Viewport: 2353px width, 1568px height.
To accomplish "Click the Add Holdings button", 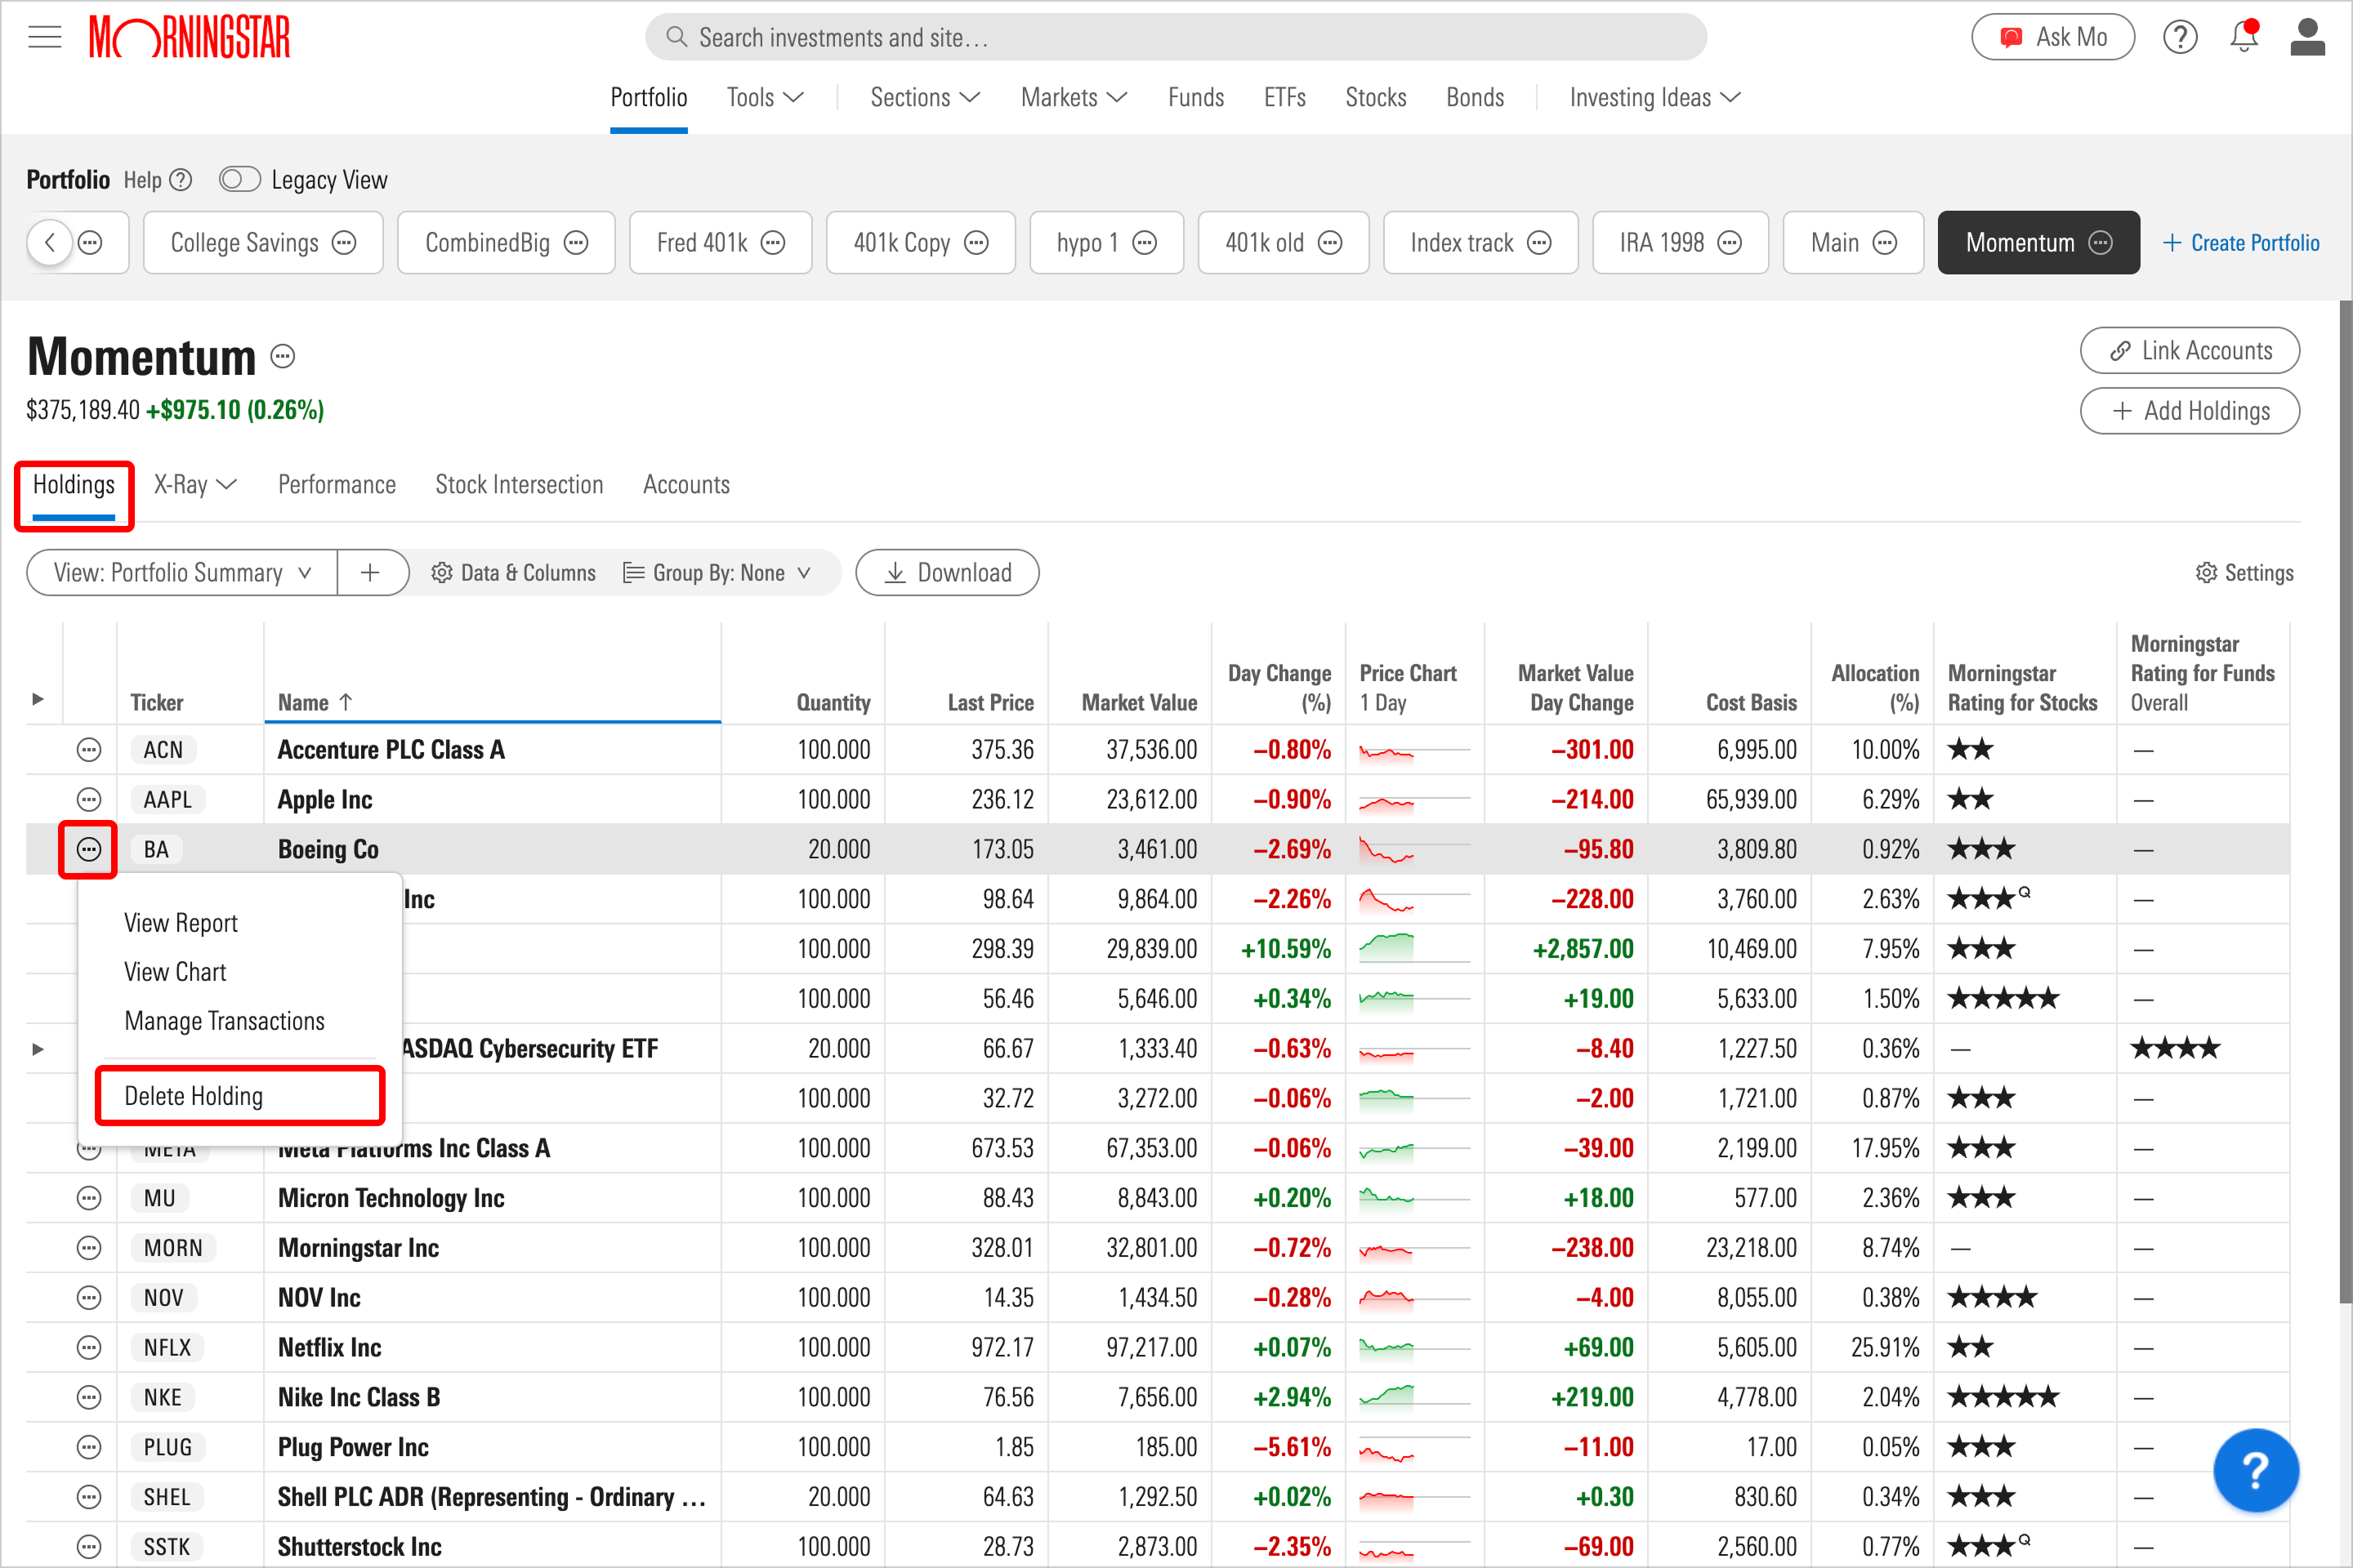I will point(2189,411).
